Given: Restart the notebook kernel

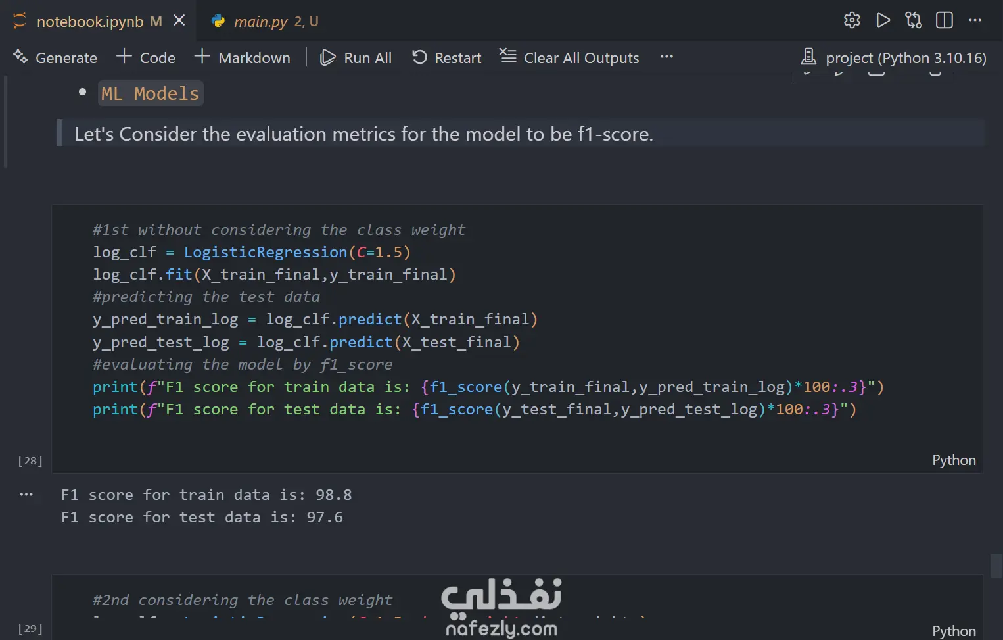Looking at the screenshot, I should (447, 58).
